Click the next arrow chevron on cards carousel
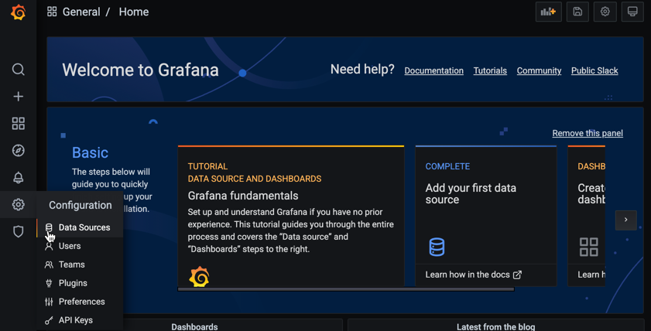This screenshot has height=331, width=651. point(625,220)
